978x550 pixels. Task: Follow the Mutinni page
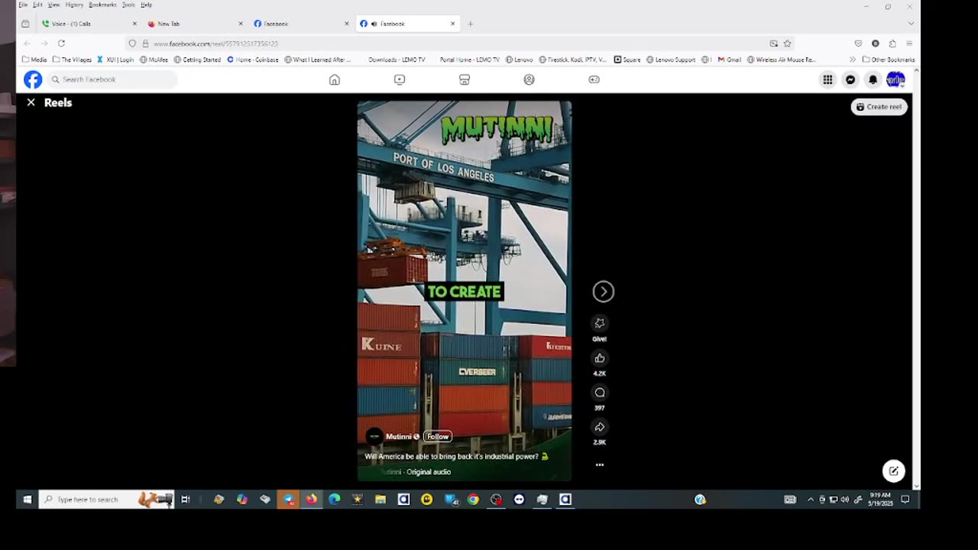pyautogui.click(x=438, y=436)
